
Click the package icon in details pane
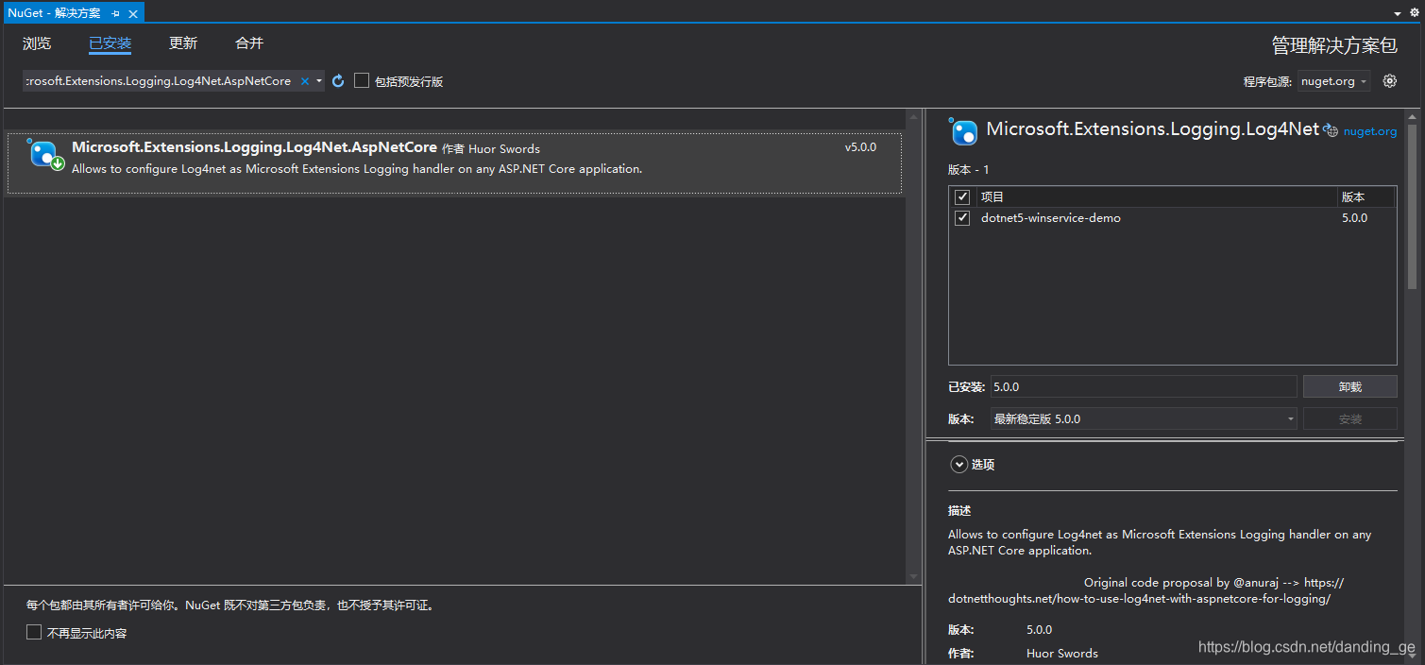964,131
